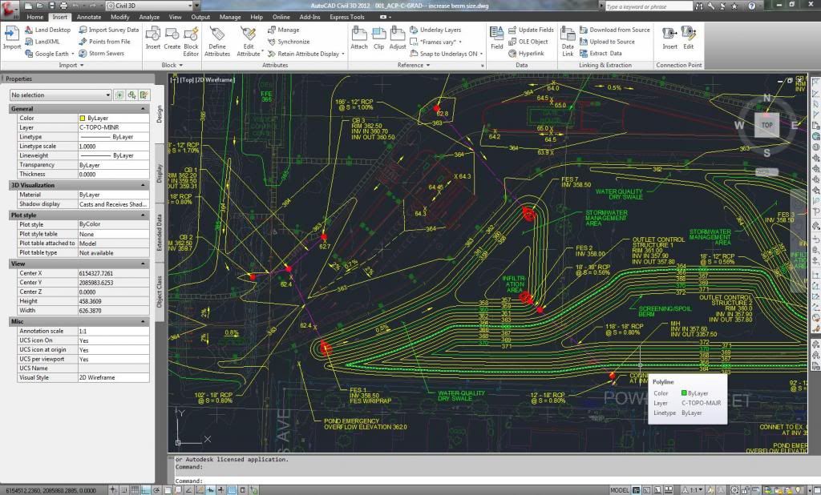
Task: Click the Hyperlink button
Action: (529, 54)
